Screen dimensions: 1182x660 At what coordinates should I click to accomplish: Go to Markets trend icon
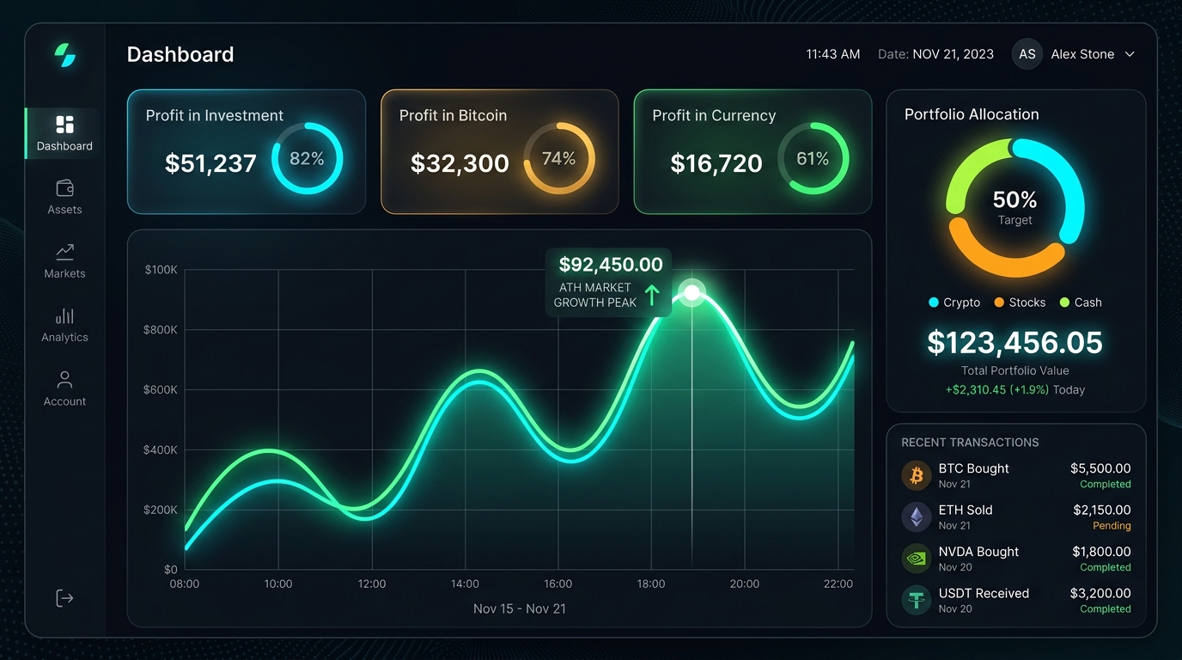64,251
